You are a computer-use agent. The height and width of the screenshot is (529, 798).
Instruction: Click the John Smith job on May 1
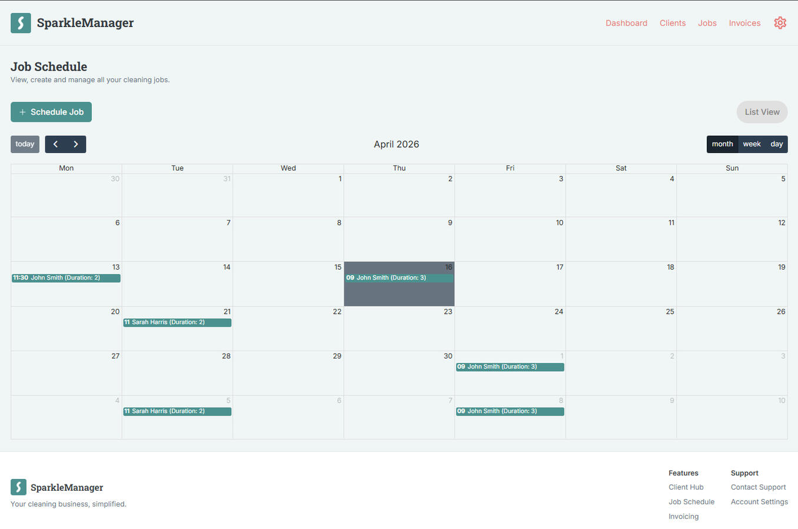coord(510,366)
